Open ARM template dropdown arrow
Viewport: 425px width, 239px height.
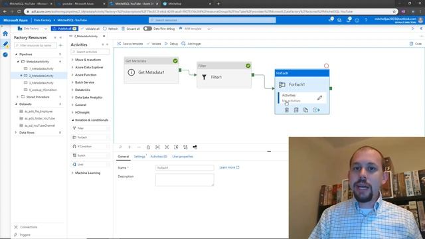point(209,29)
